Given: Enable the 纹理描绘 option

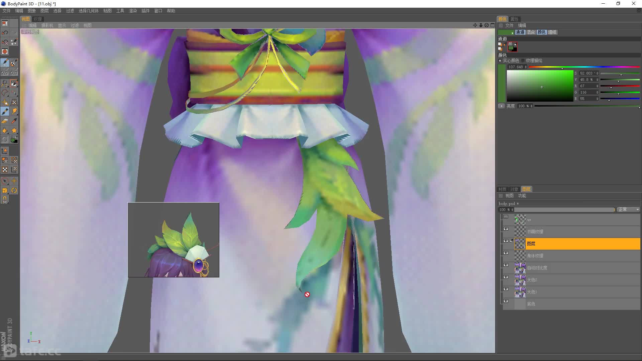Looking at the screenshot, I should 523,61.
